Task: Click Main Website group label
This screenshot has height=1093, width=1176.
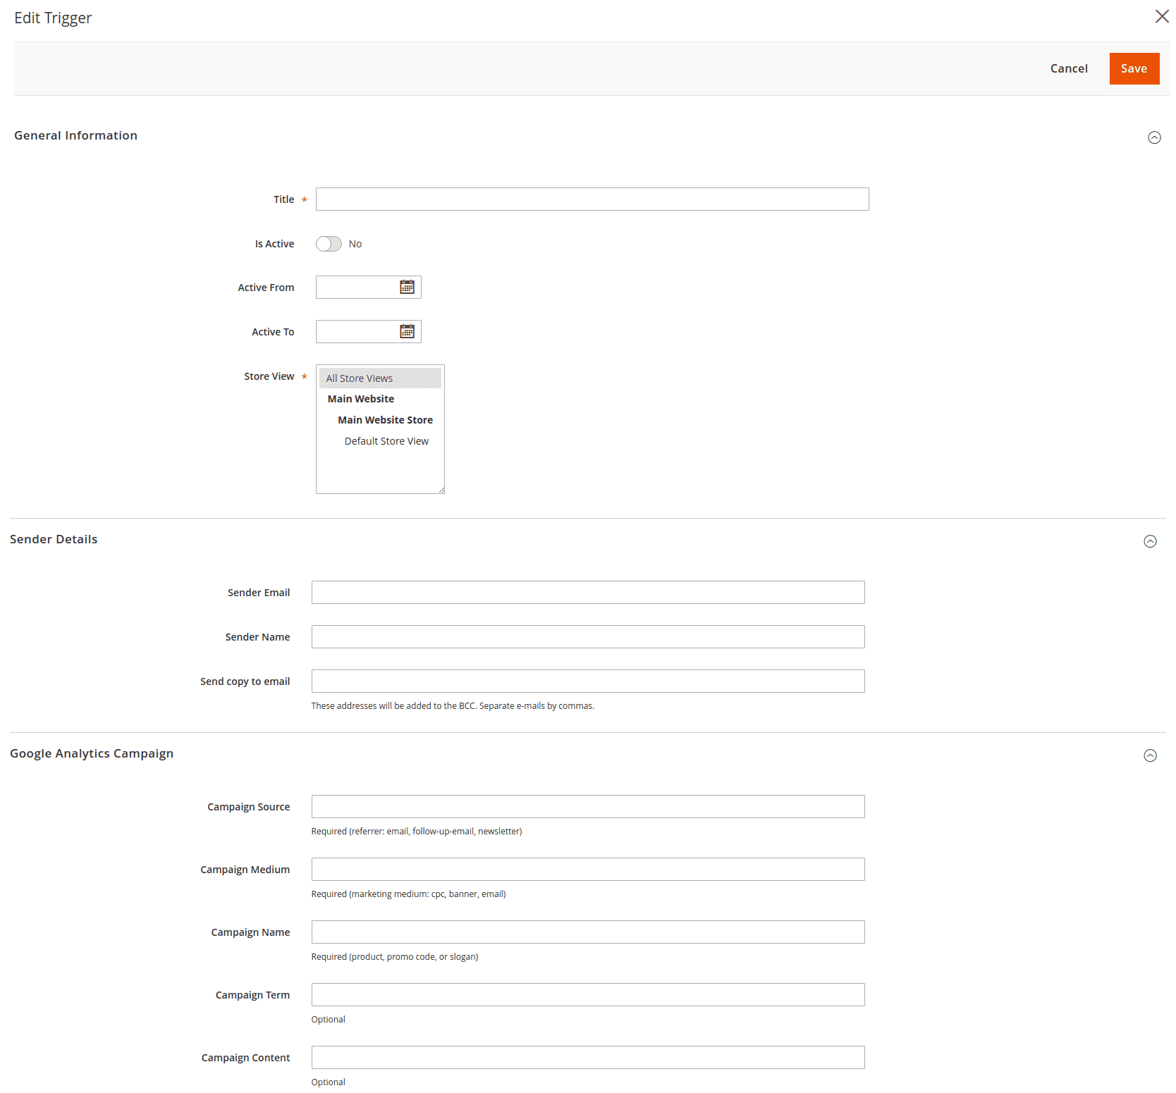Action: point(361,399)
